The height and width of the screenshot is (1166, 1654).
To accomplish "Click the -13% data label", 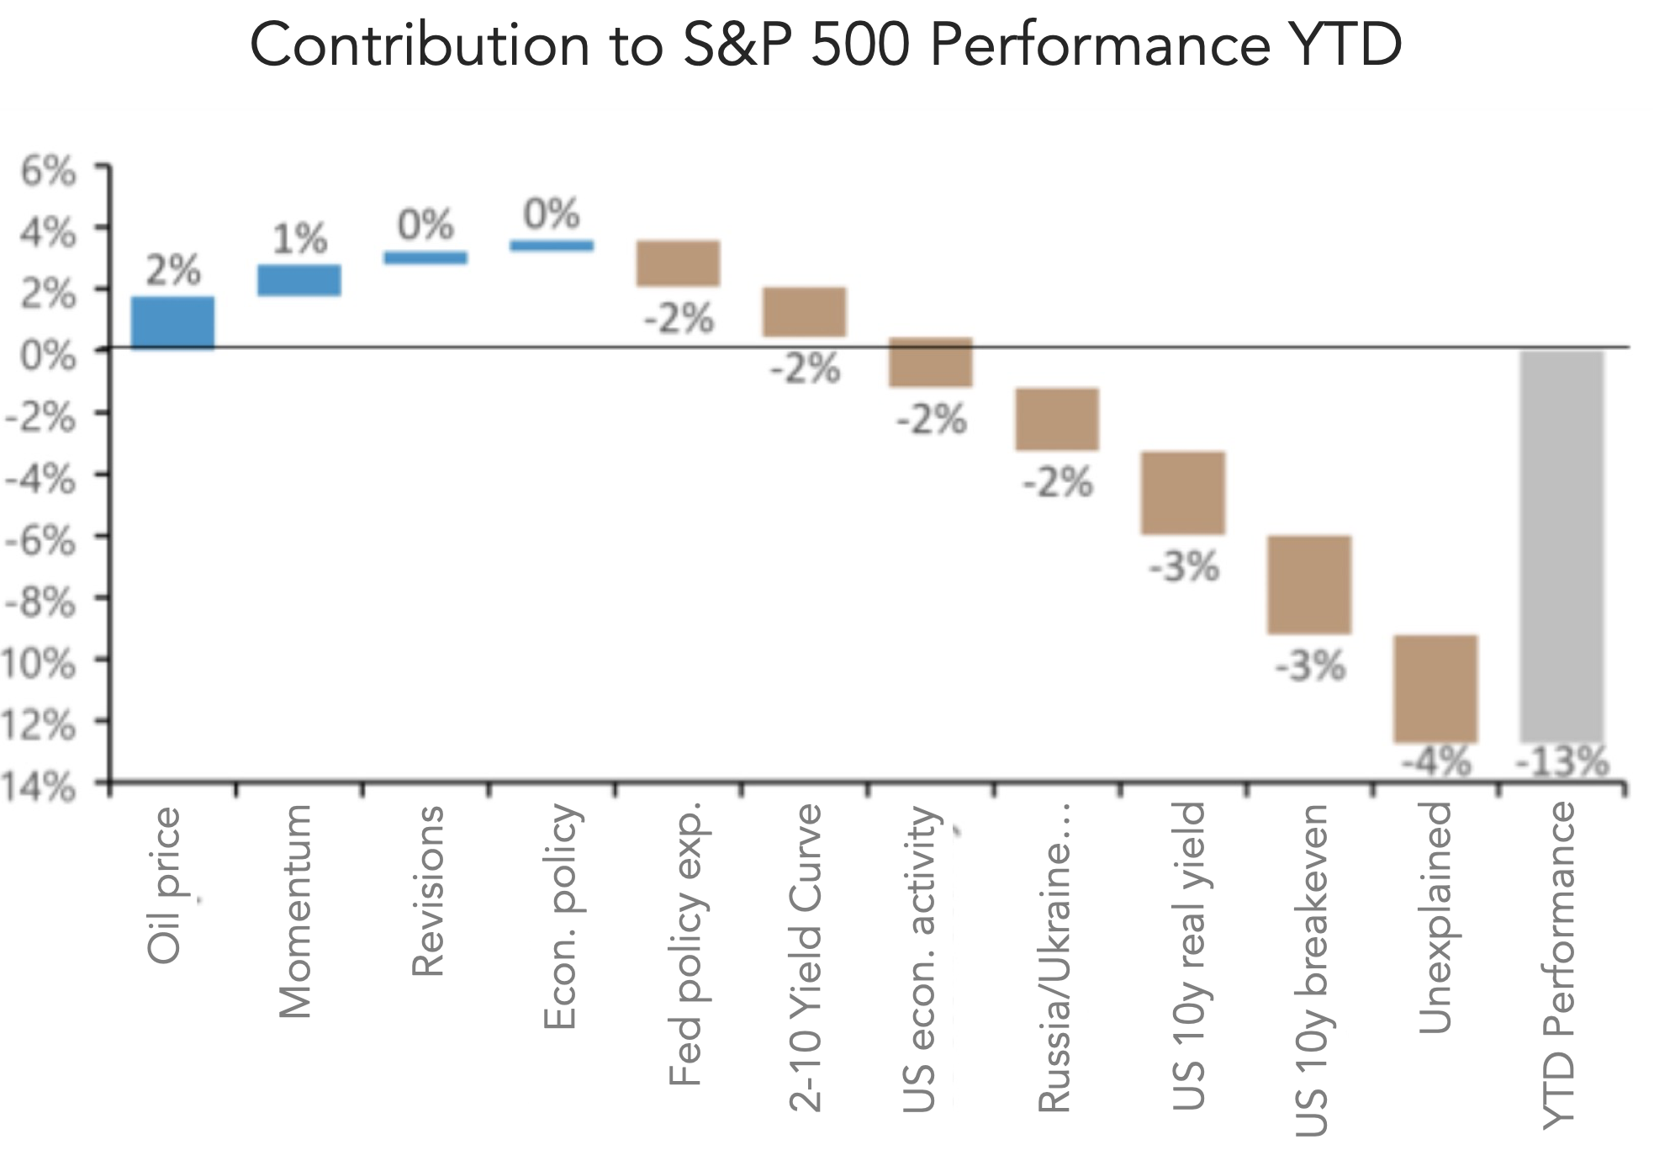I will click(1562, 762).
